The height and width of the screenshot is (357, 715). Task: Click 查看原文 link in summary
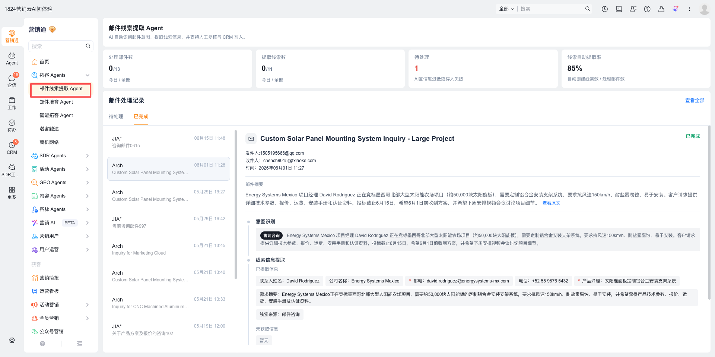[x=551, y=203]
